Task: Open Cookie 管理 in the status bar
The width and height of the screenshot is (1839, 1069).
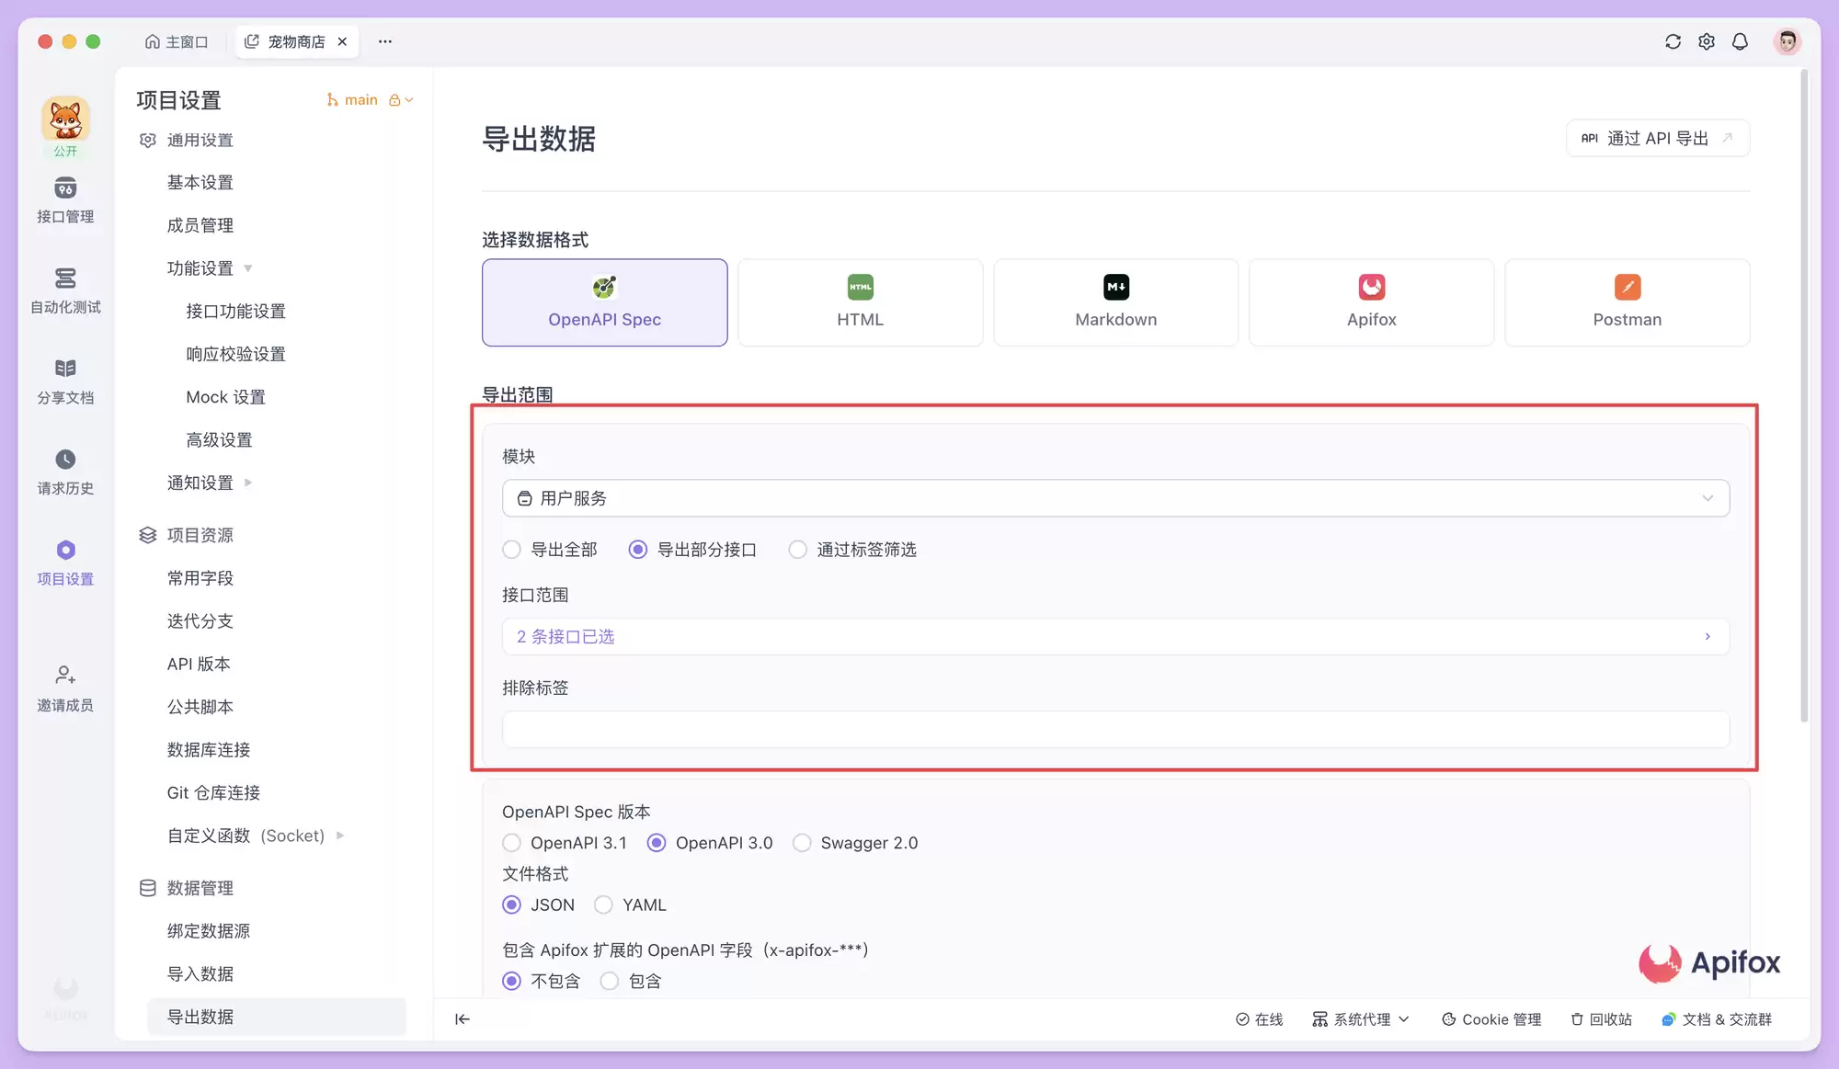Action: pos(1491,1019)
